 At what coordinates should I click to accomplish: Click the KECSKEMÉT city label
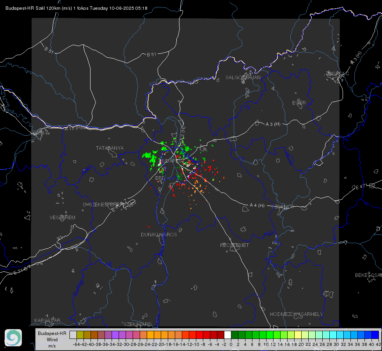click(235, 245)
